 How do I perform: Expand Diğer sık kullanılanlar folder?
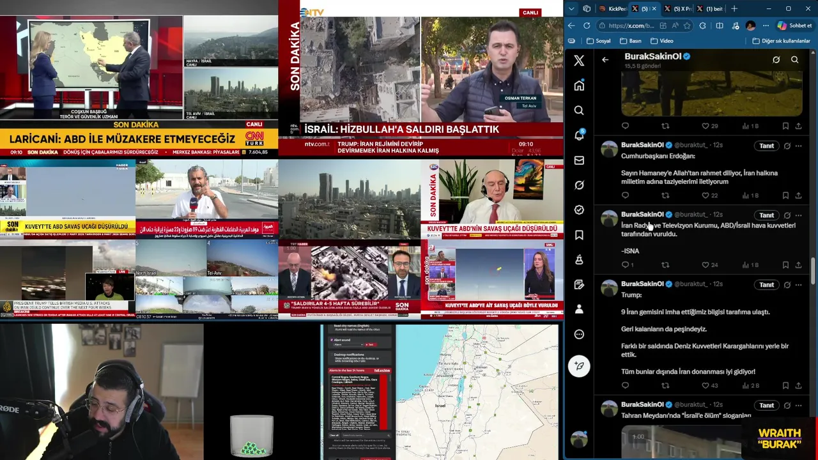781,41
